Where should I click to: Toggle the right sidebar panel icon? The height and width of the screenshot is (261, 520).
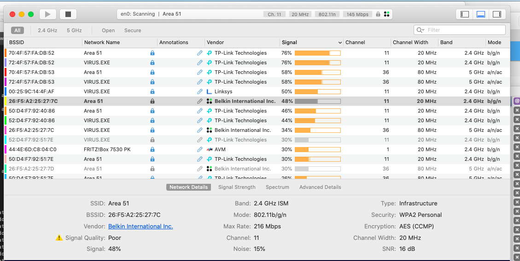coord(497,14)
